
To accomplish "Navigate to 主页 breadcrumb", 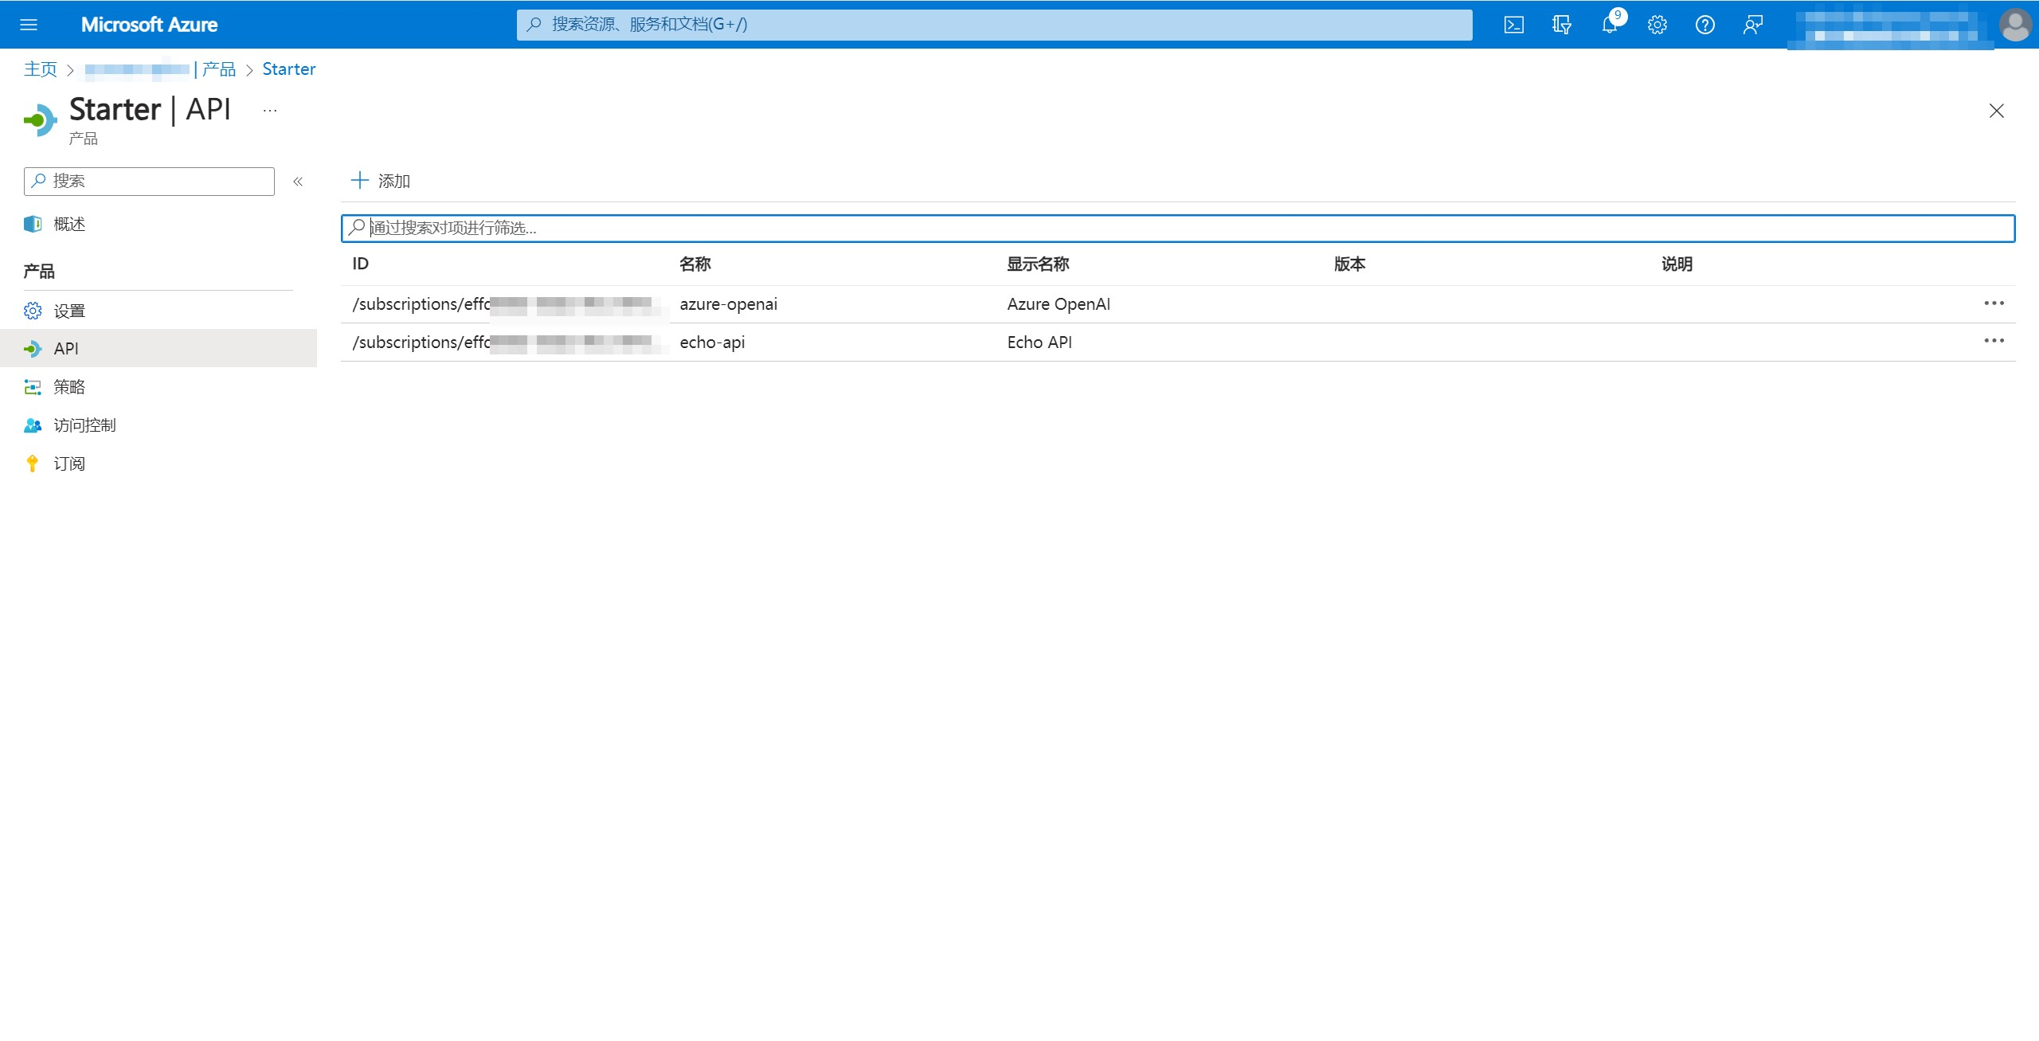I will (x=41, y=69).
